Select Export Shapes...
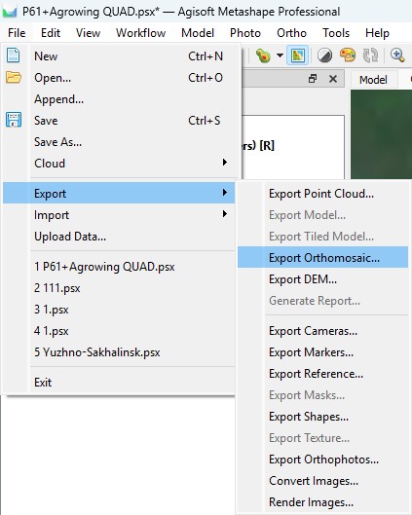The width and height of the screenshot is (412, 515). pos(323,417)
